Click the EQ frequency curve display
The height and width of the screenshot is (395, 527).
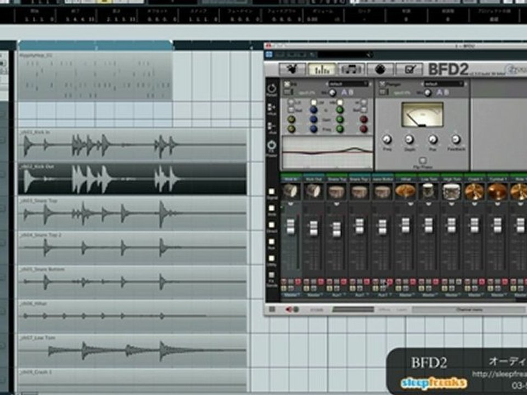pos(328,153)
